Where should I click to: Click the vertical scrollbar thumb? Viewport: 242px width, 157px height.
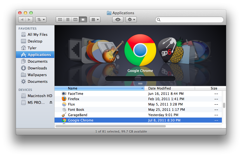(x=224, y=105)
